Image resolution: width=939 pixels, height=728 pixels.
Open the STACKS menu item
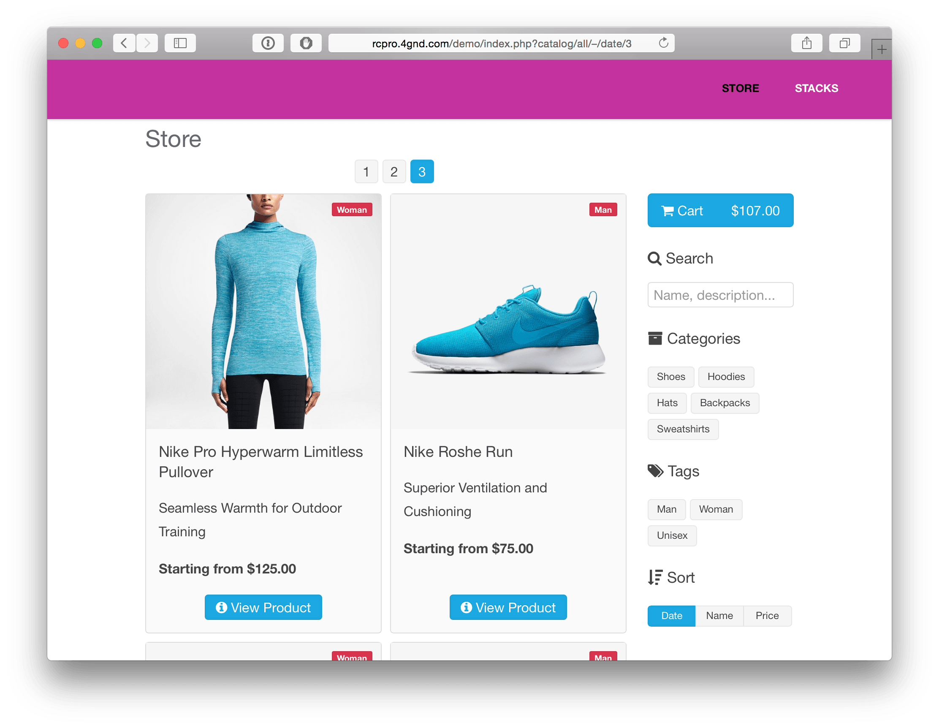pos(817,88)
